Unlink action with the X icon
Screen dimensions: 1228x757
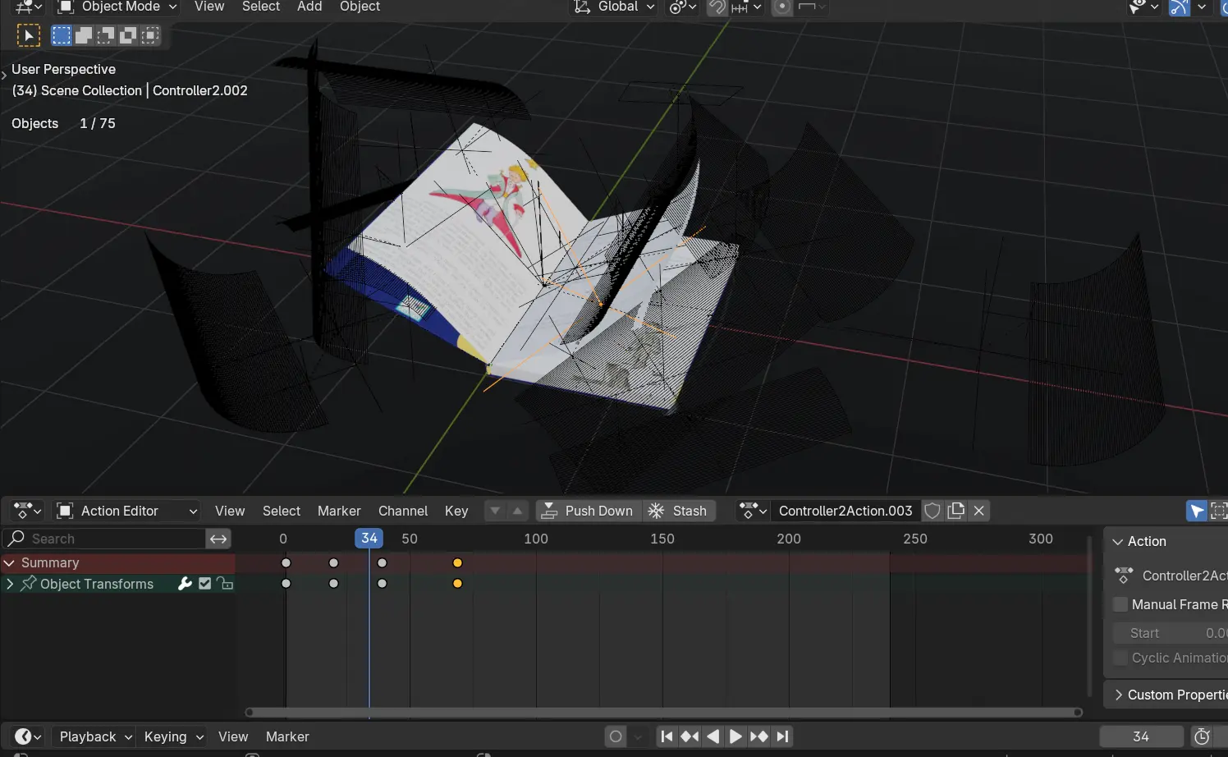point(979,511)
